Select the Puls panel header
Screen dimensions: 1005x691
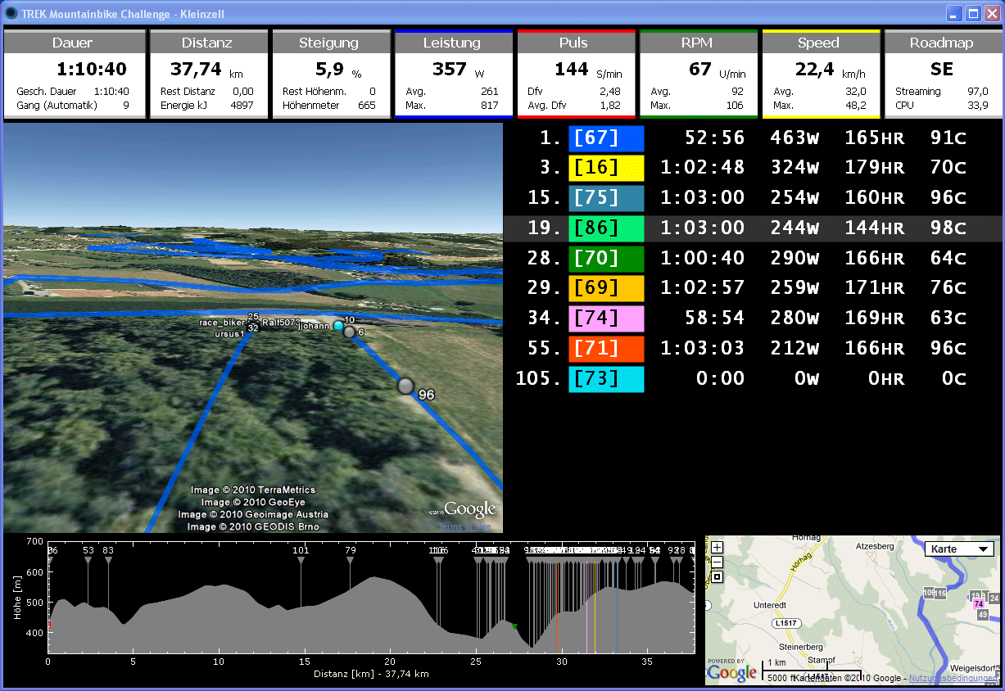click(576, 43)
